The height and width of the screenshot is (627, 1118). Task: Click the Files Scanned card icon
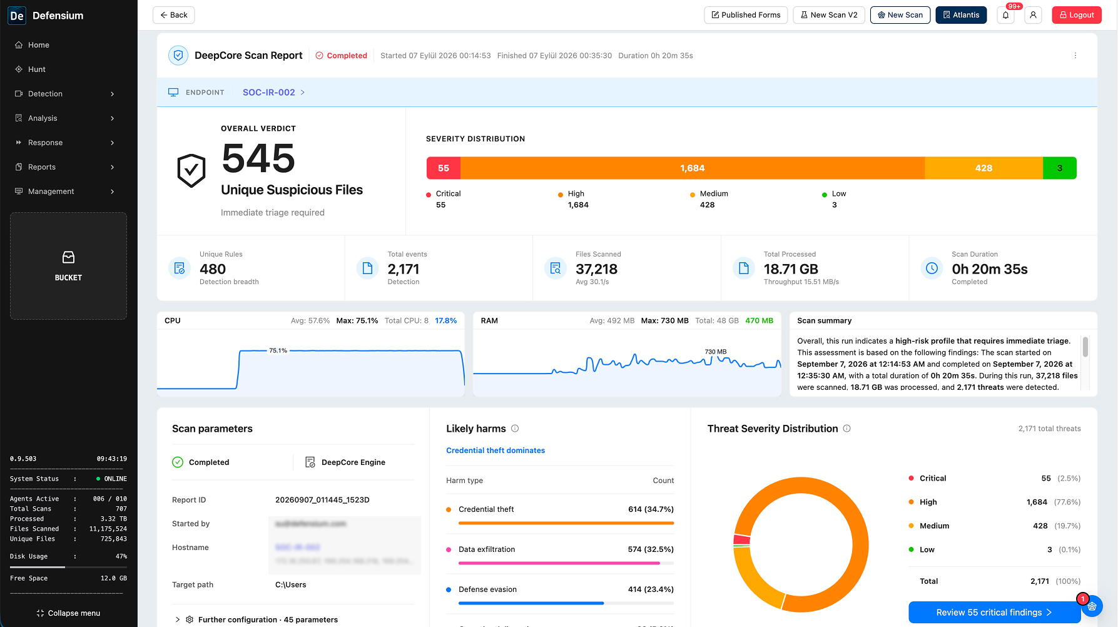pyautogui.click(x=556, y=268)
